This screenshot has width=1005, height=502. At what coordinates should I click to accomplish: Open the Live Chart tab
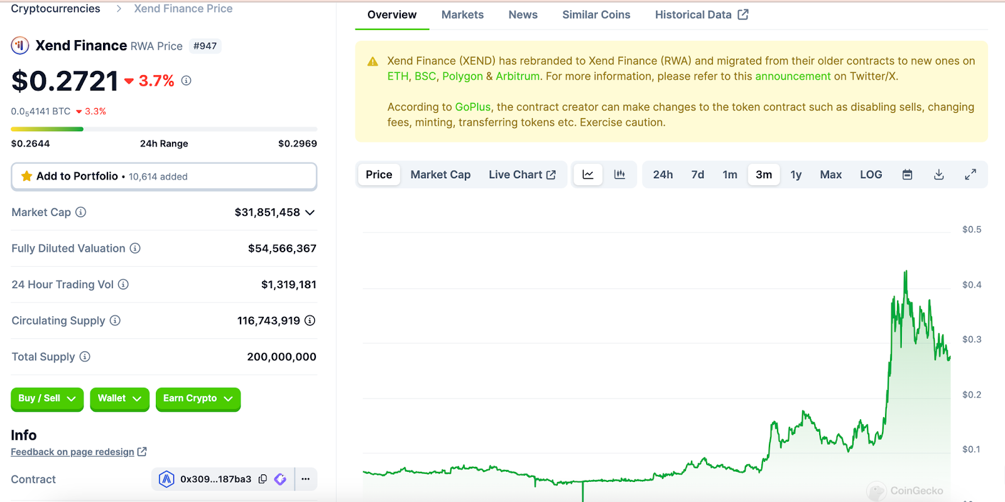click(x=522, y=174)
